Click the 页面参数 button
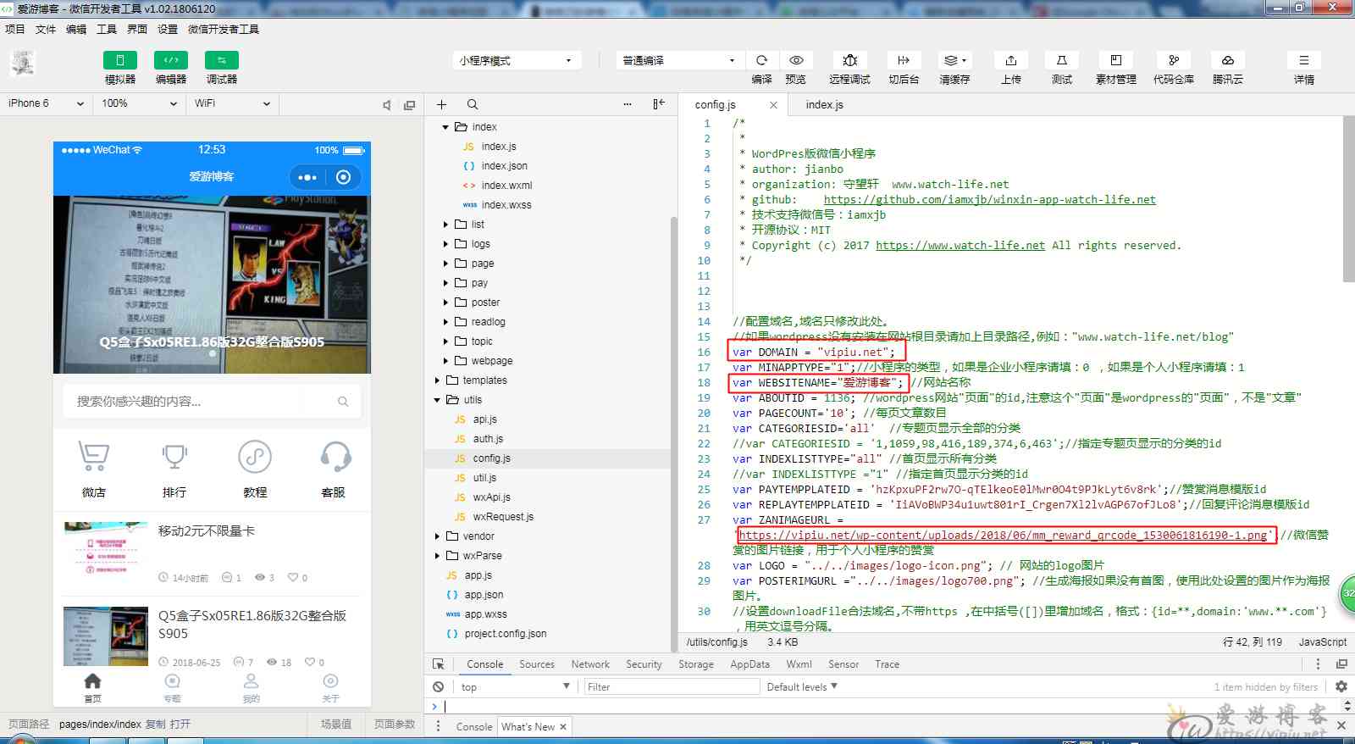1355x744 pixels. tap(395, 725)
